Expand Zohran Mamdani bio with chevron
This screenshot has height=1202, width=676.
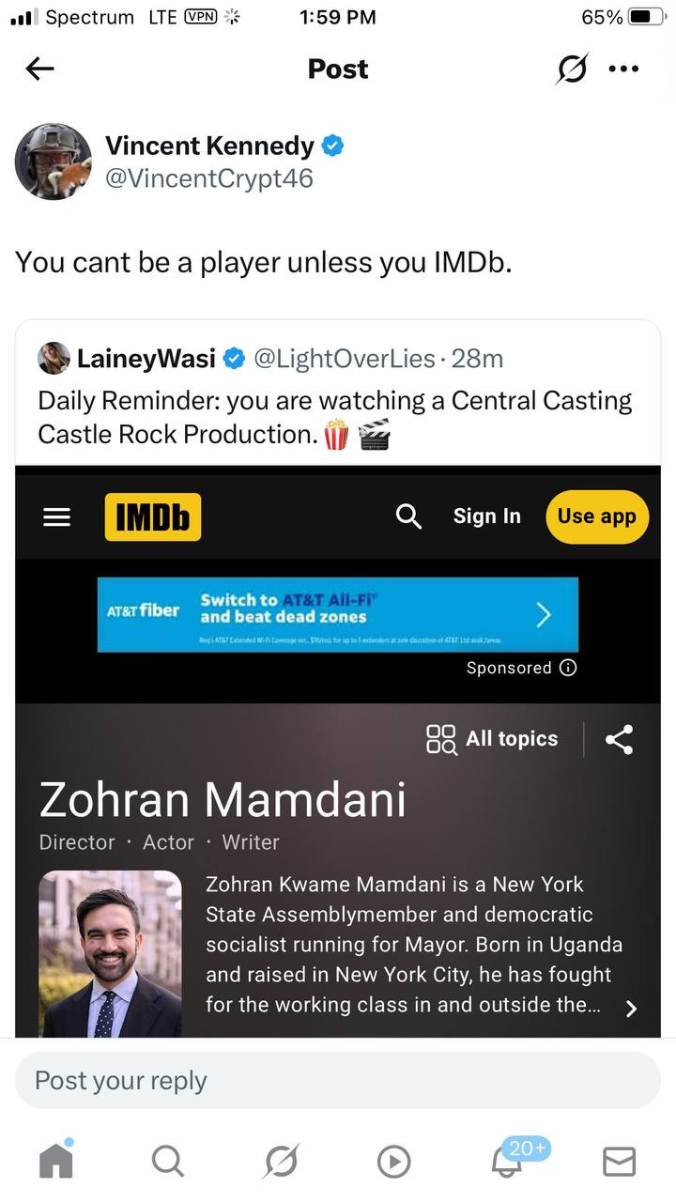coord(631,1009)
